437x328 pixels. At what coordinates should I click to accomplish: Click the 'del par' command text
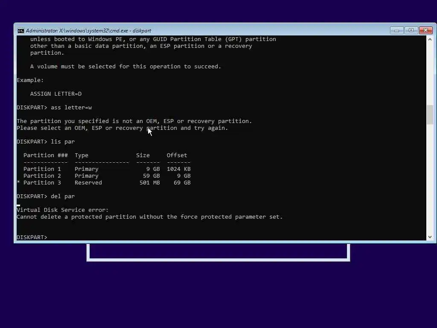click(x=63, y=196)
